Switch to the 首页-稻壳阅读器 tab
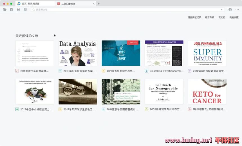Image resolution: width=242 pixels, height=146 pixels. [x=35, y=4]
